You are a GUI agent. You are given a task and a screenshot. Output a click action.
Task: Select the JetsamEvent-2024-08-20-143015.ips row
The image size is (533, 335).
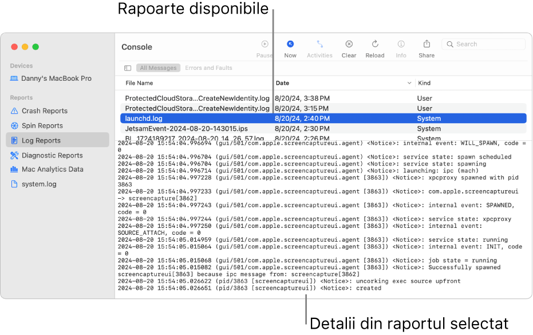(323, 128)
